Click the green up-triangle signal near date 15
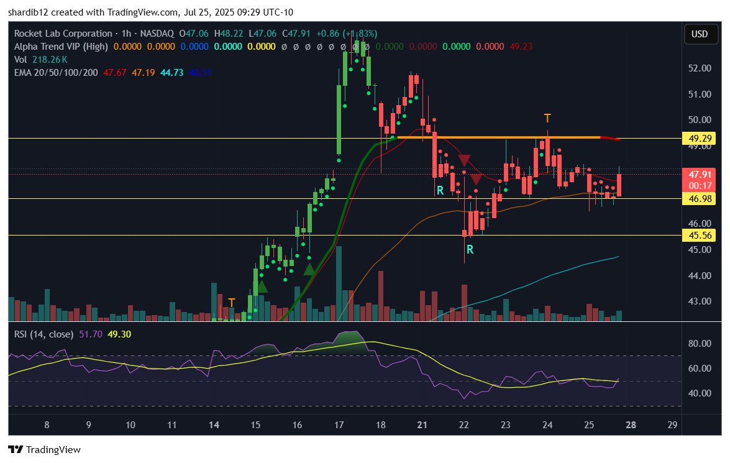The height and width of the screenshot is (463, 730). click(x=262, y=287)
